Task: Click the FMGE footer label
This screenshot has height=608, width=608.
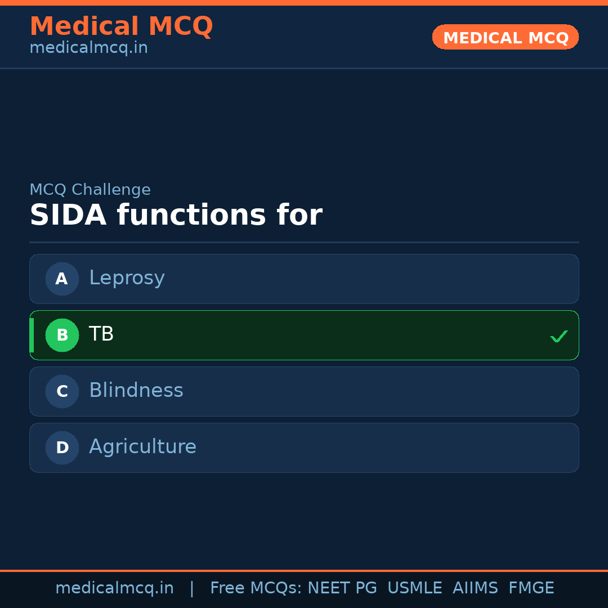Action: coord(531,588)
